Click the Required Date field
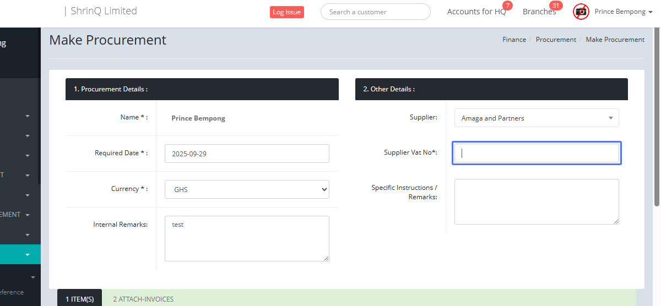The image size is (661, 306). coord(247,154)
